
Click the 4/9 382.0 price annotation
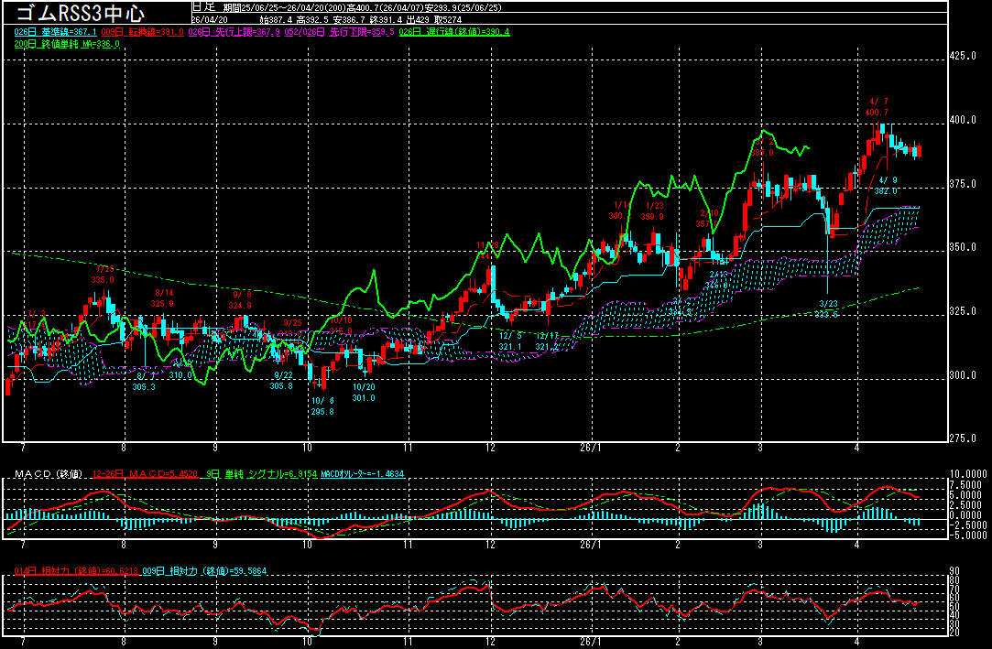tap(885, 186)
